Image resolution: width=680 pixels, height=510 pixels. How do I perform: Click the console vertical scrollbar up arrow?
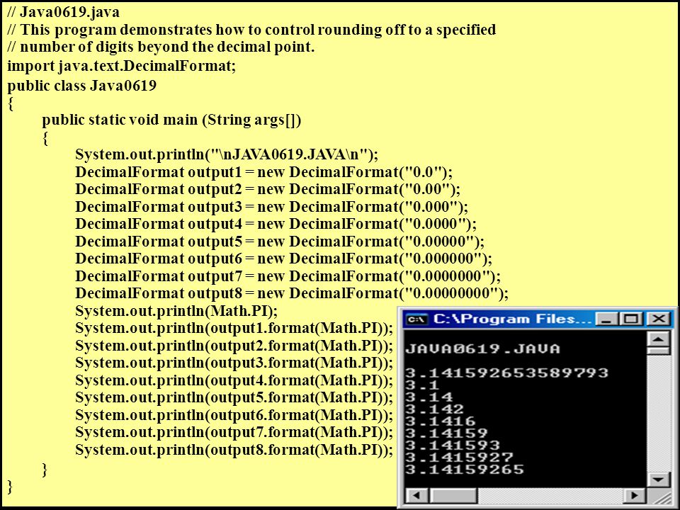(658, 339)
